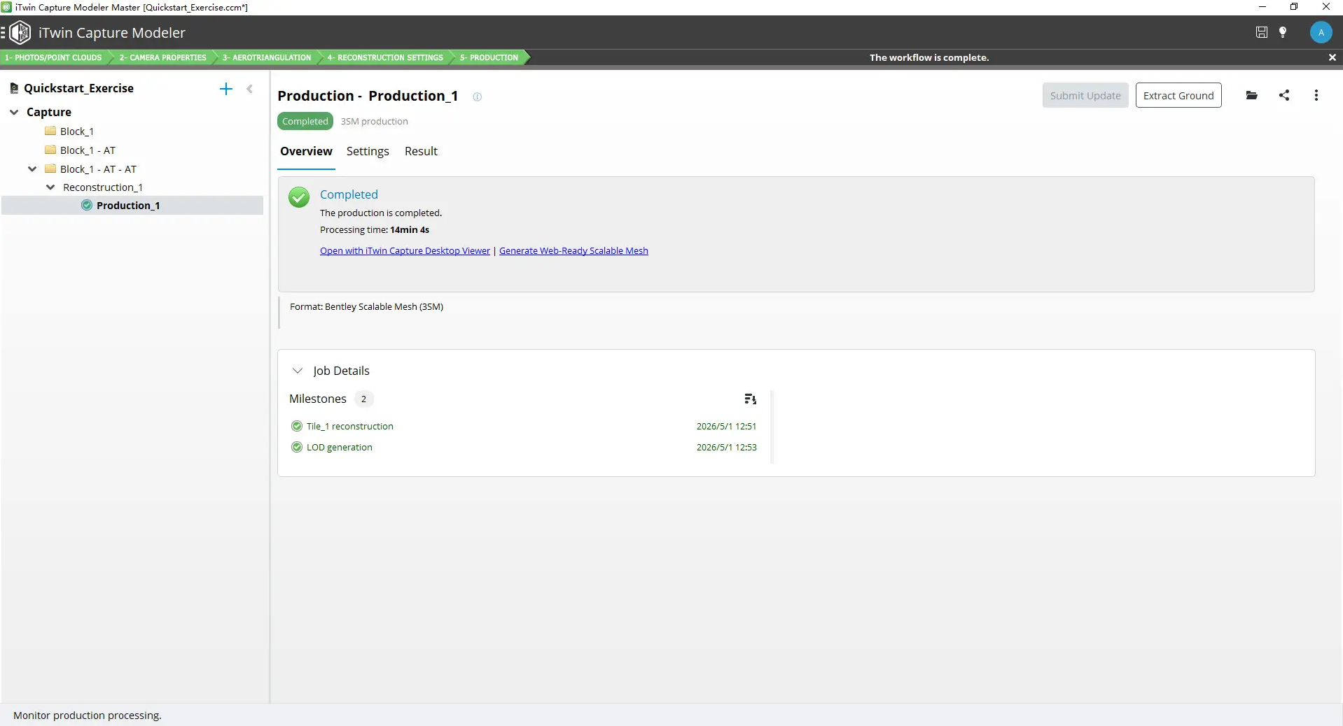Click the Quickstart_Exercise project icon
This screenshot has height=726, width=1343.
tap(13, 88)
